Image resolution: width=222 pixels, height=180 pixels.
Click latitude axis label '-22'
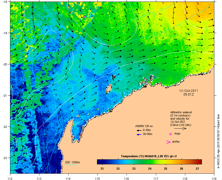point(5,127)
